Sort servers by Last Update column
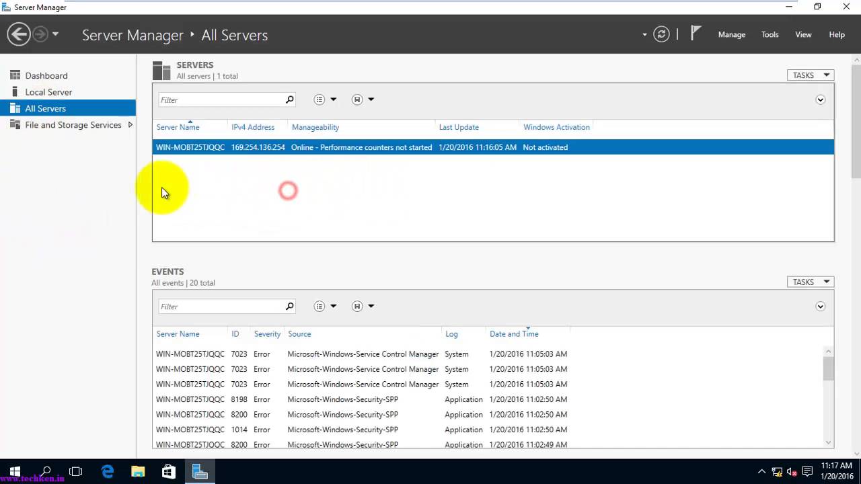861x484 pixels. click(459, 127)
